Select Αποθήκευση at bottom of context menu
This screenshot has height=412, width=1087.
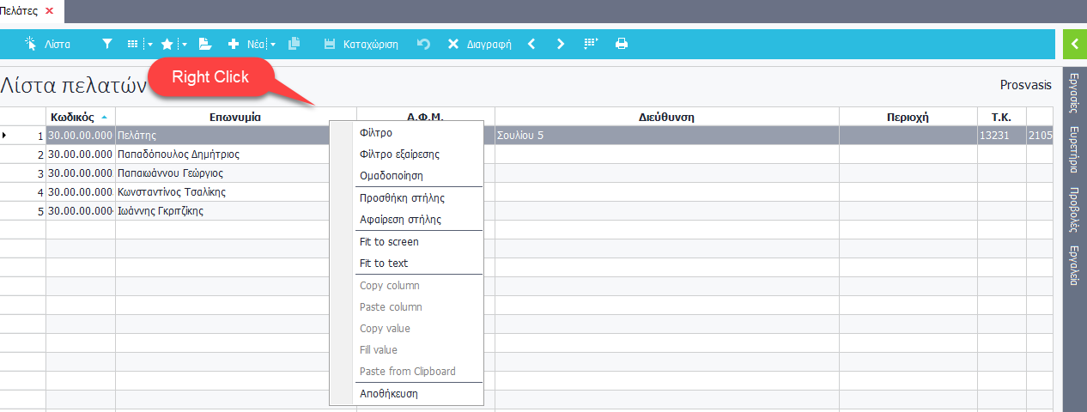tap(389, 394)
